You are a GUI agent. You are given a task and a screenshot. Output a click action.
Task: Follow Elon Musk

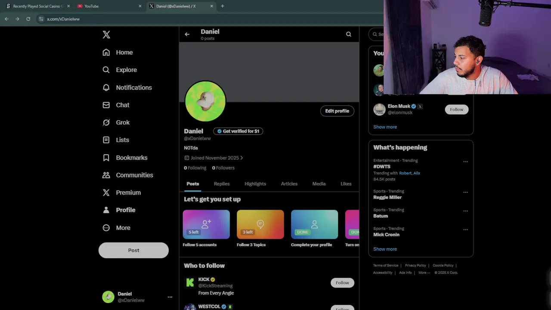pos(457,109)
